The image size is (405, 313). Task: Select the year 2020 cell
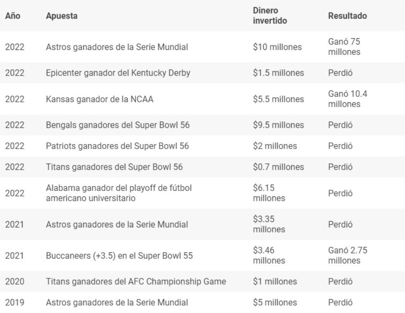[x=14, y=281]
